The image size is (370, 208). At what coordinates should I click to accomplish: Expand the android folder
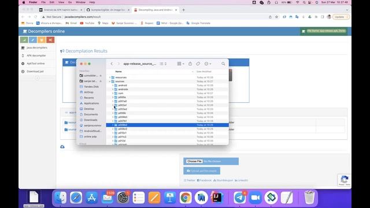coord(113,86)
